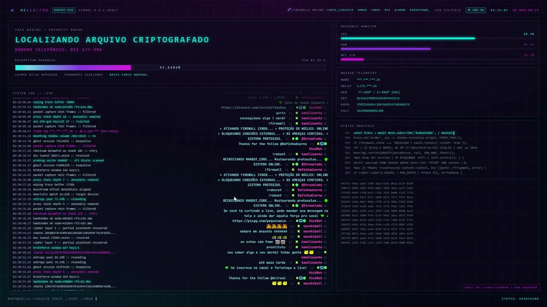Click the SALT value 92249b8908d9c2b0
547x307 pixels.
(370, 110)
